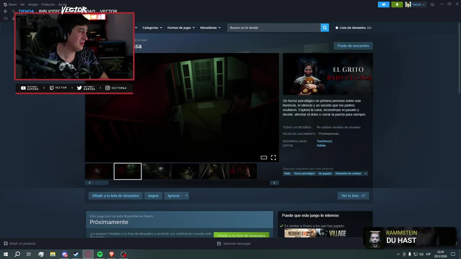Open the 'Ver' menu

22,4
